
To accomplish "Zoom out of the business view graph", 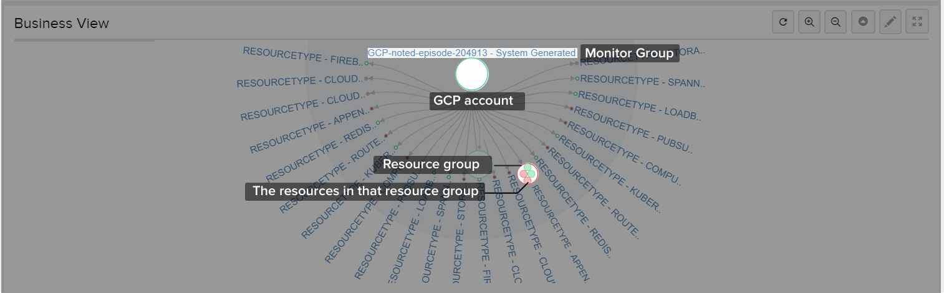I will [836, 22].
